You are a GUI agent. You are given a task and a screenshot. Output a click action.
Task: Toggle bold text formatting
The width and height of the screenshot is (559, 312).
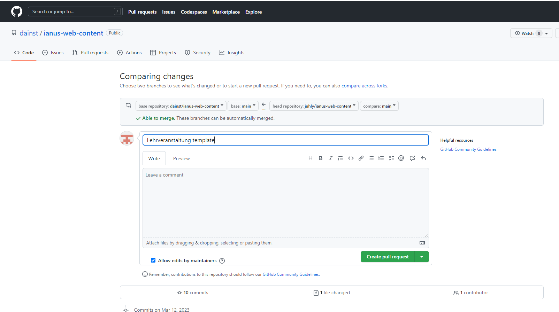tap(320, 158)
